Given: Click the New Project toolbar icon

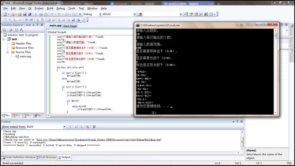Looking at the screenshot, I should click(5, 14).
